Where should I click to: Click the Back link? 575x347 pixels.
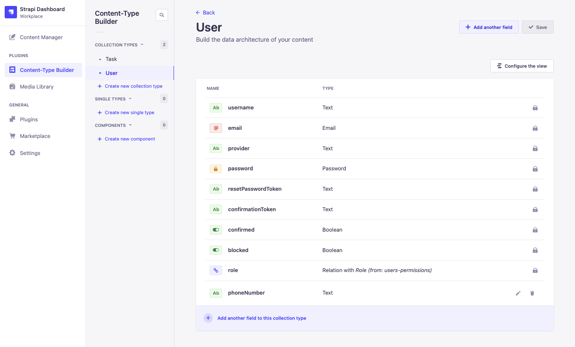point(205,12)
